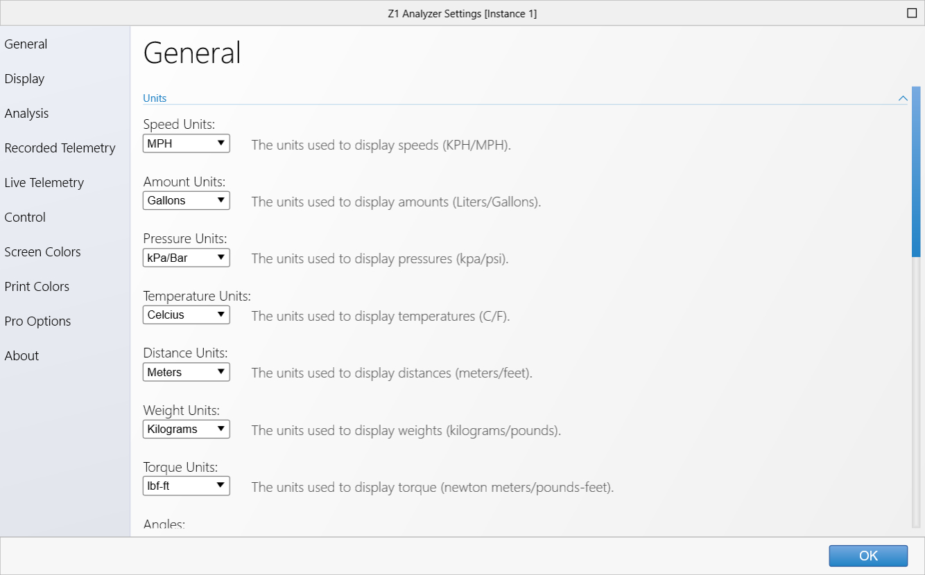Image resolution: width=925 pixels, height=575 pixels.
Task: Open the Print Colors page
Action: 37,287
